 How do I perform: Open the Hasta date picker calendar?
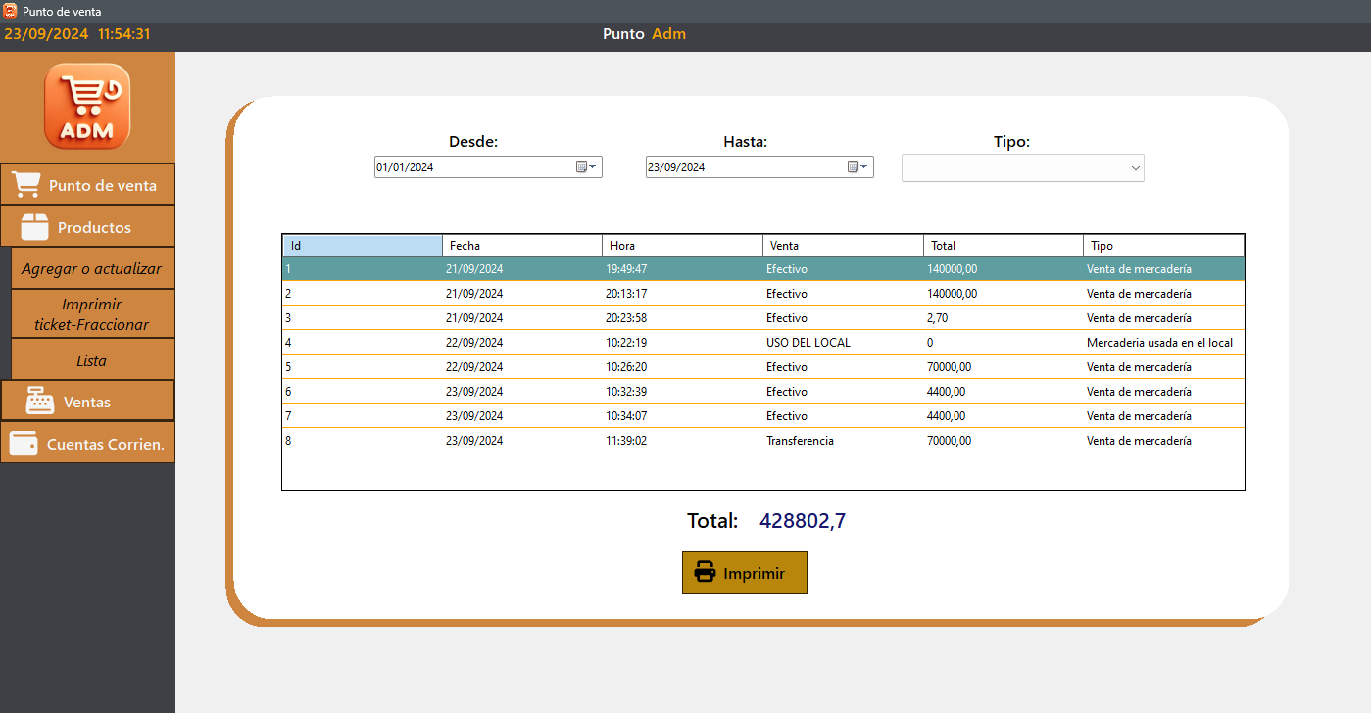(x=857, y=167)
